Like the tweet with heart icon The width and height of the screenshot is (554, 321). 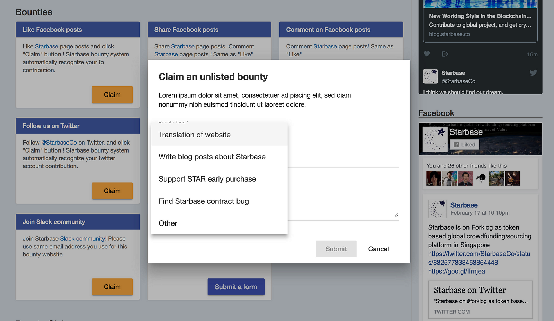click(427, 54)
